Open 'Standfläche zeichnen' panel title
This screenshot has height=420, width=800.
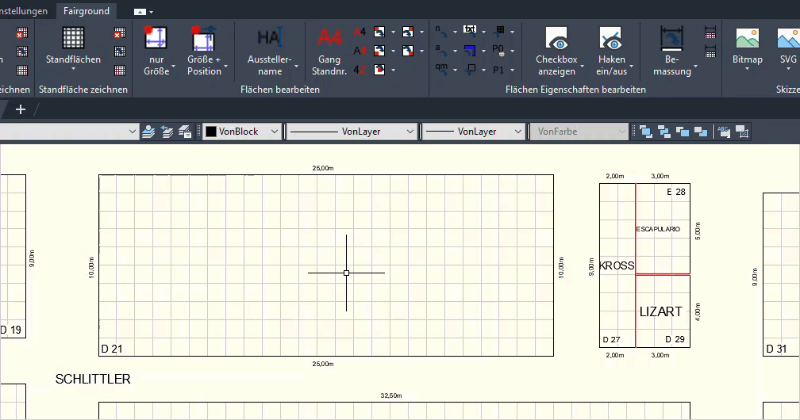pos(83,90)
